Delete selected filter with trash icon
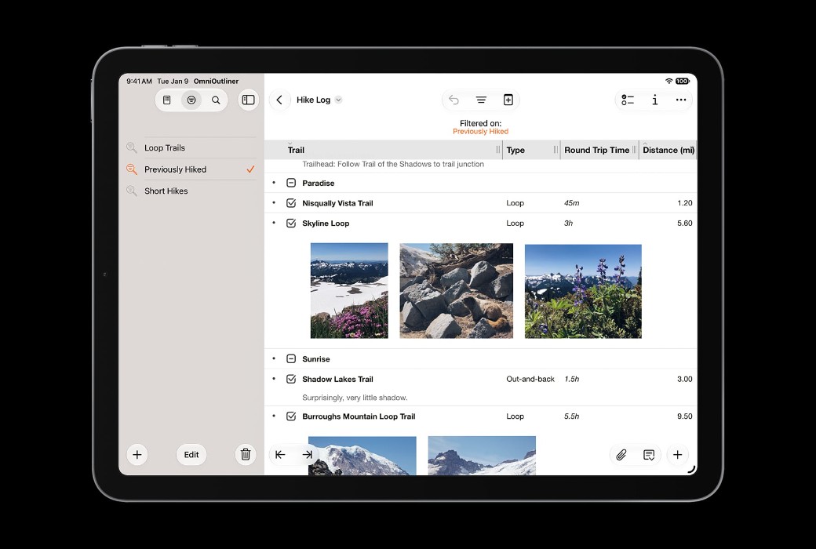Screen dimensions: 816x549 coord(246,455)
